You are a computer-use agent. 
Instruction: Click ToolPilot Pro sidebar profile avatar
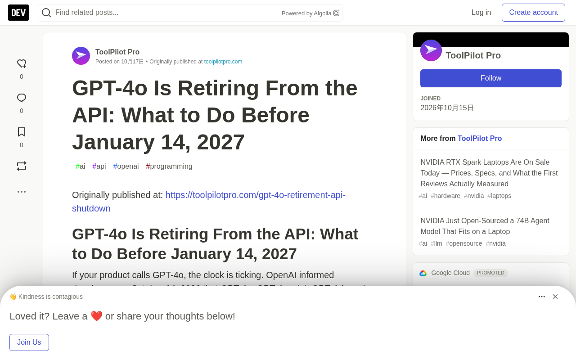point(431,50)
